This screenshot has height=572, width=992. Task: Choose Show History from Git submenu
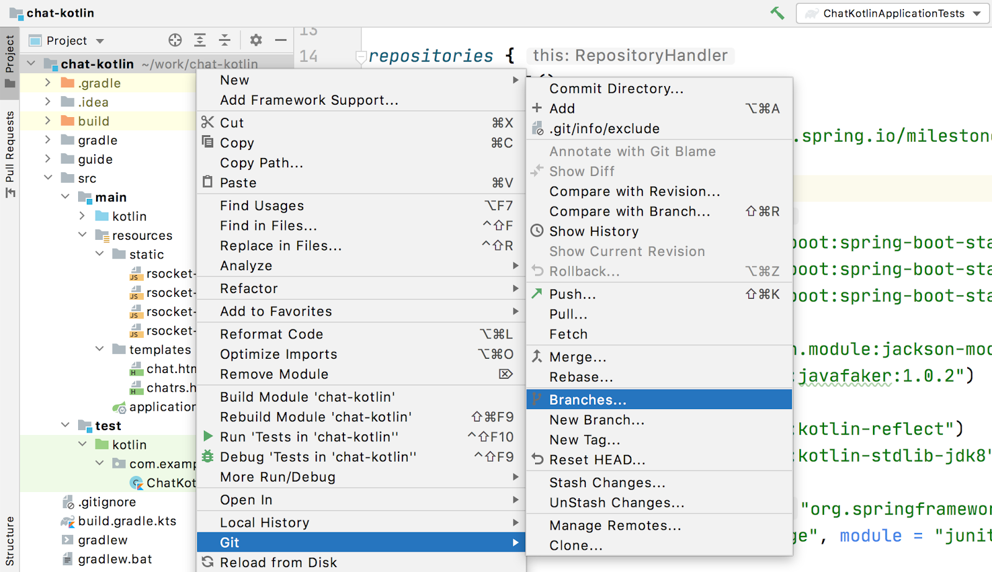click(x=593, y=231)
